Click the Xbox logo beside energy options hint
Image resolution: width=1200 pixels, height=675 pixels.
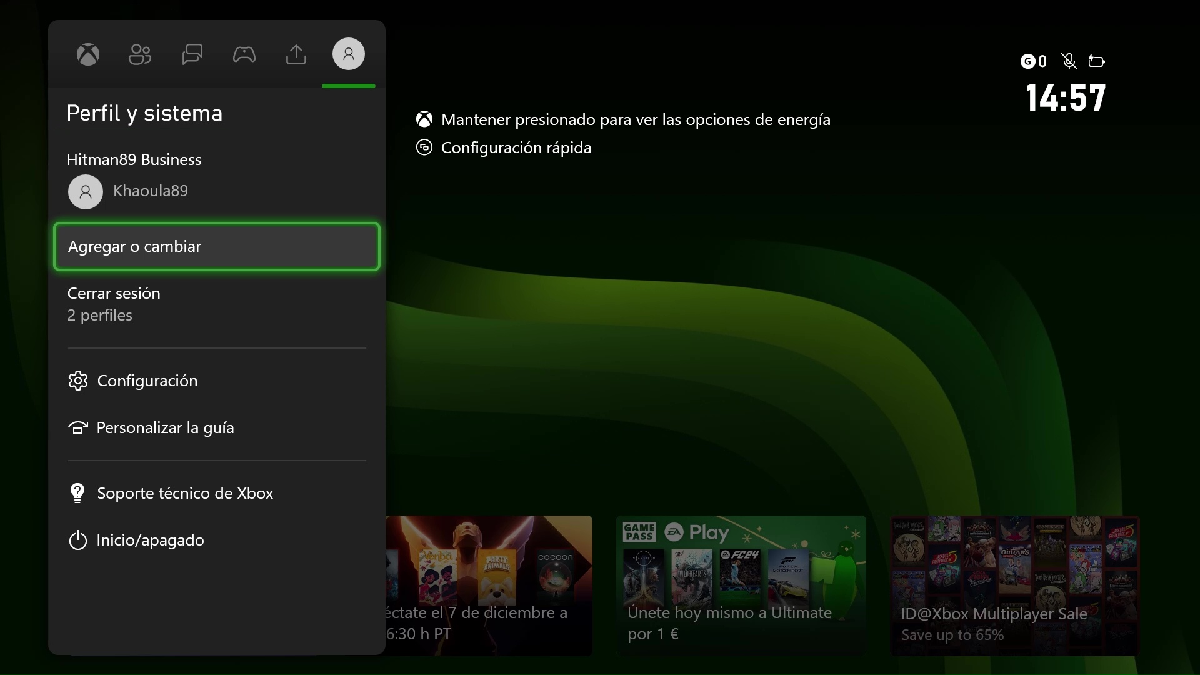point(424,119)
